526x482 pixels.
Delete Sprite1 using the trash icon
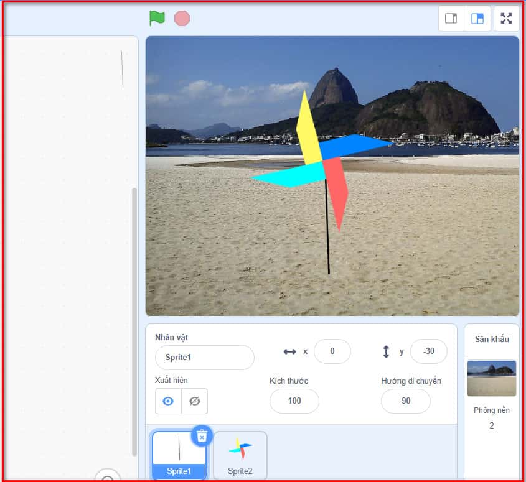pyautogui.click(x=201, y=436)
